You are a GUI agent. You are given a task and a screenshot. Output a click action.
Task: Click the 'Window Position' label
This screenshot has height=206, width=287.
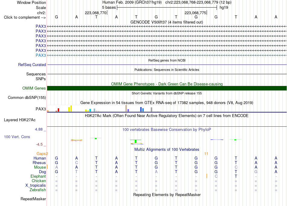pyautogui.click(x=31, y=2)
